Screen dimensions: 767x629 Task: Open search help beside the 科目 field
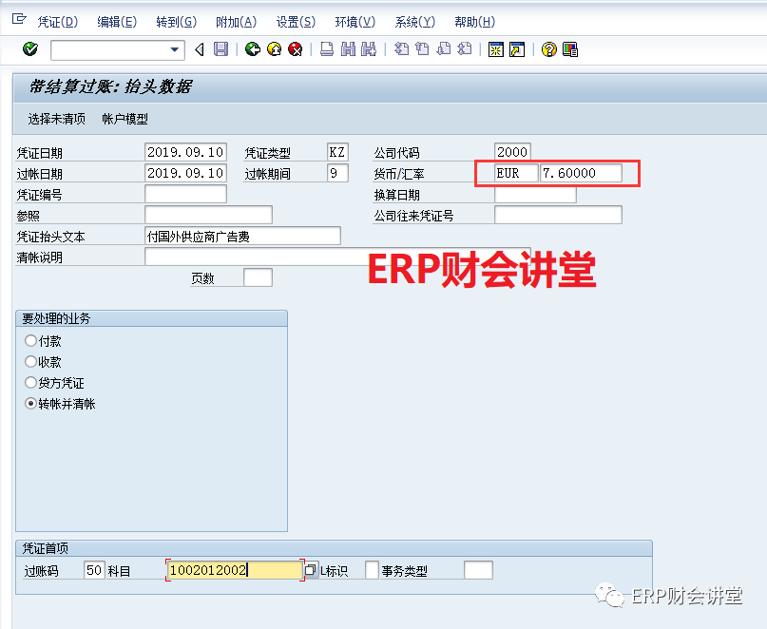[x=310, y=570]
